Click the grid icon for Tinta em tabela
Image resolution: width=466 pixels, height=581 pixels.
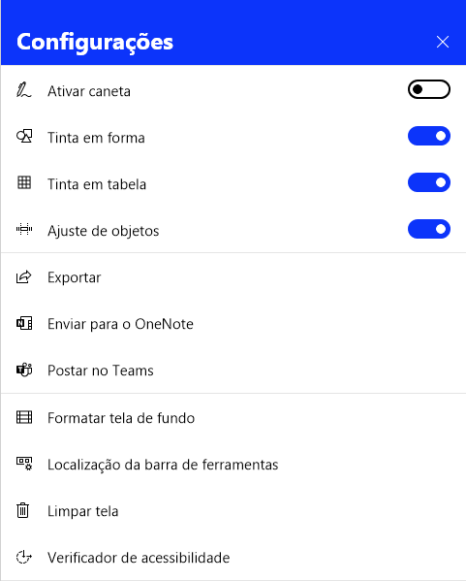[24, 182]
